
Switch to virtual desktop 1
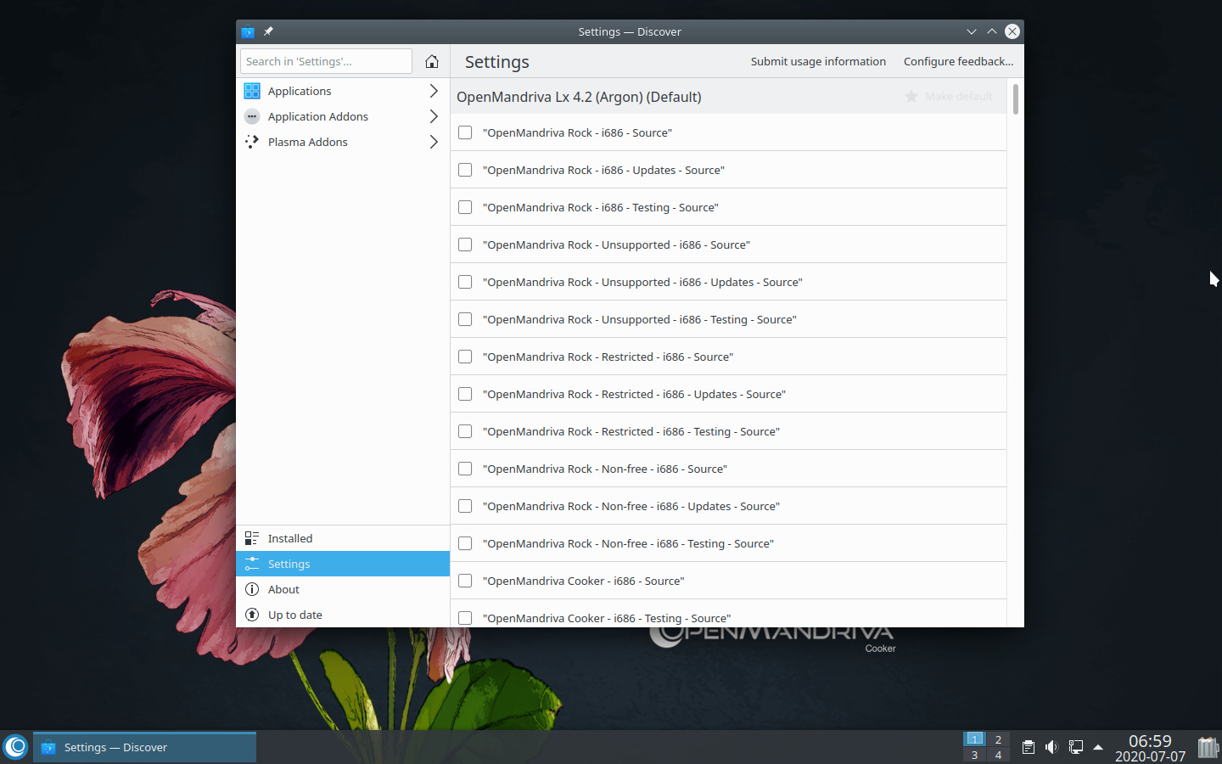click(974, 739)
